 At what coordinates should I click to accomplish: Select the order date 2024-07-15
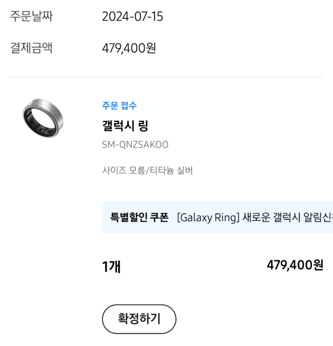click(x=133, y=17)
